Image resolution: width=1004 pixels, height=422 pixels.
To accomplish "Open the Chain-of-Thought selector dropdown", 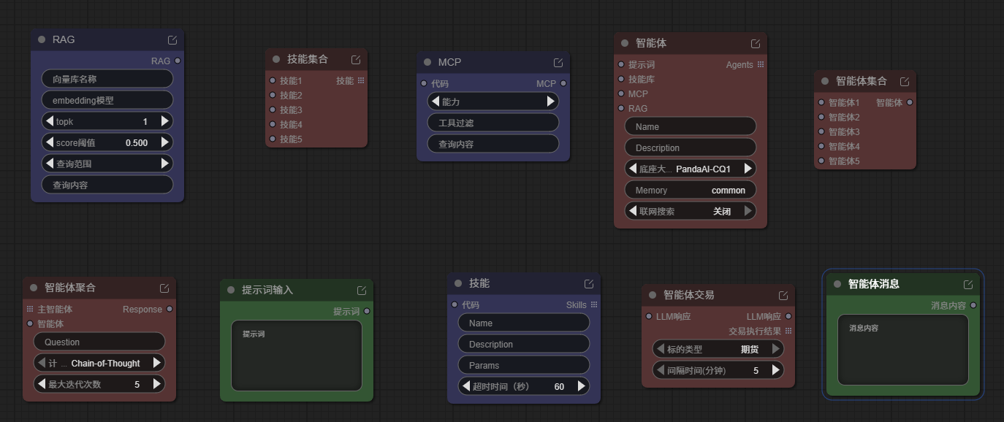I will click(99, 363).
